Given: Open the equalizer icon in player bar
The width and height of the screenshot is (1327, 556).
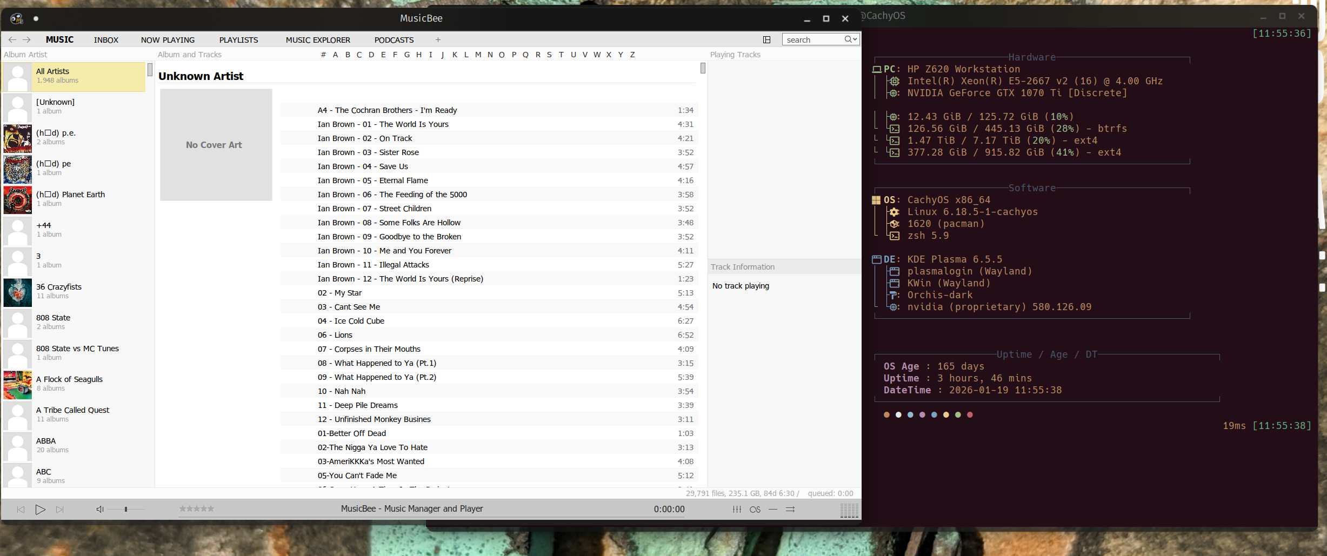Looking at the screenshot, I should 737,510.
